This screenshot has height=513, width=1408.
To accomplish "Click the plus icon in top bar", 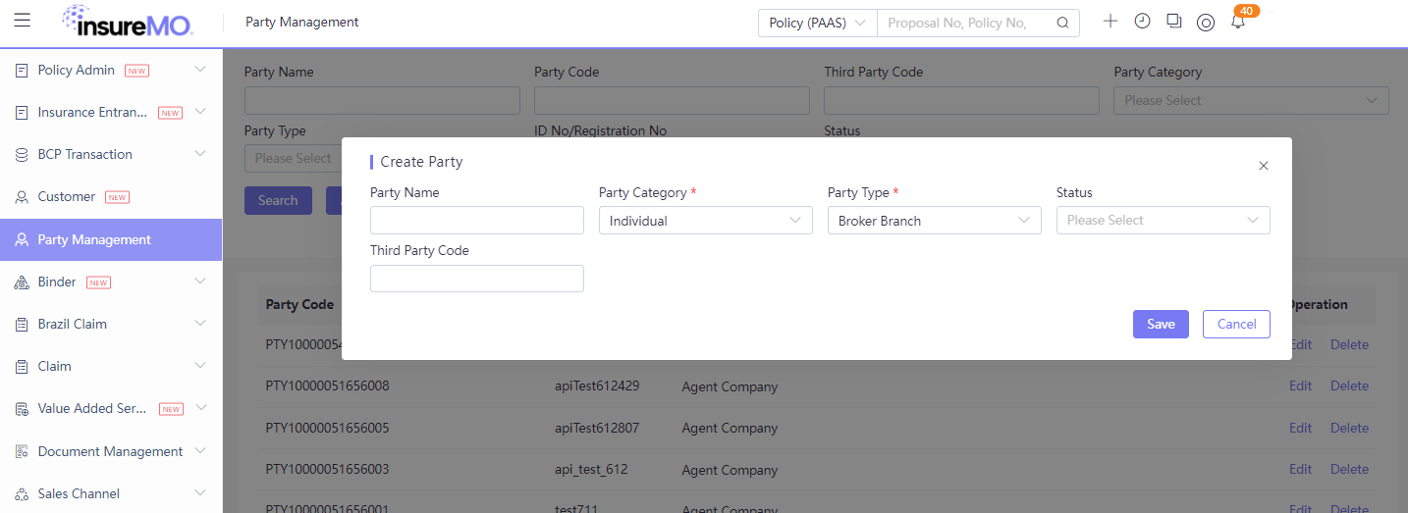I will pos(1110,21).
